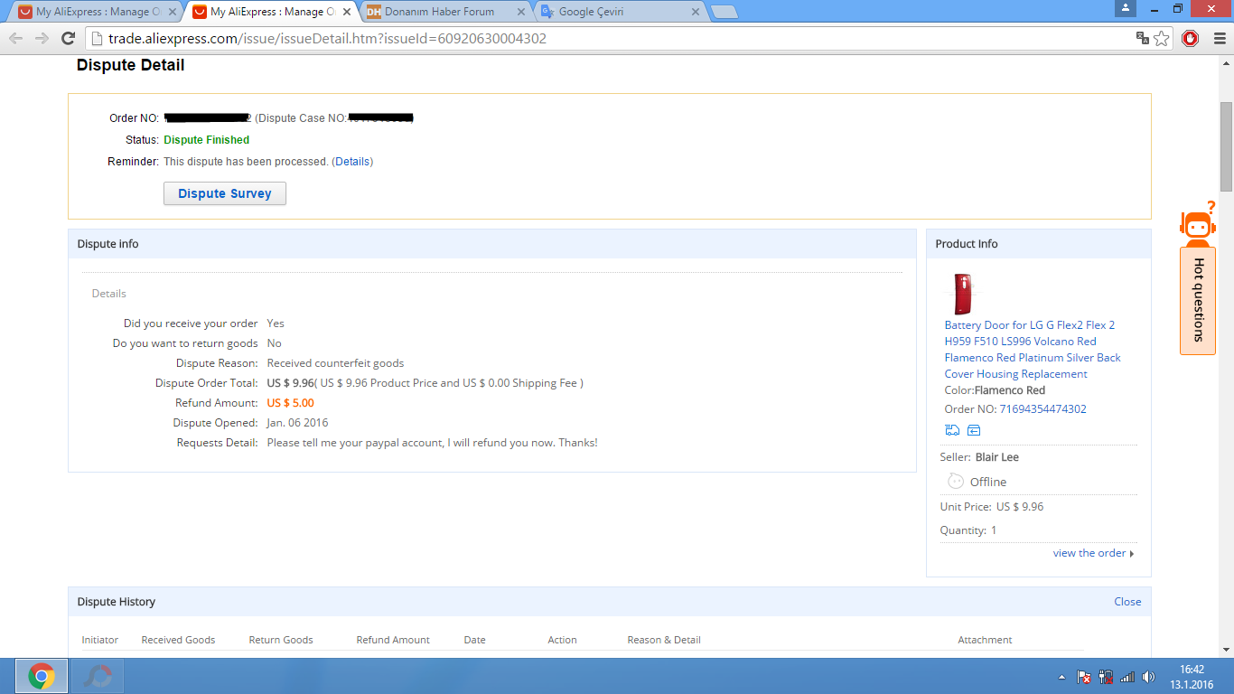Screen dimensions: 1234x694
Task: Click the return box icon under order number
Action: pyautogui.click(x=974, y=430)
